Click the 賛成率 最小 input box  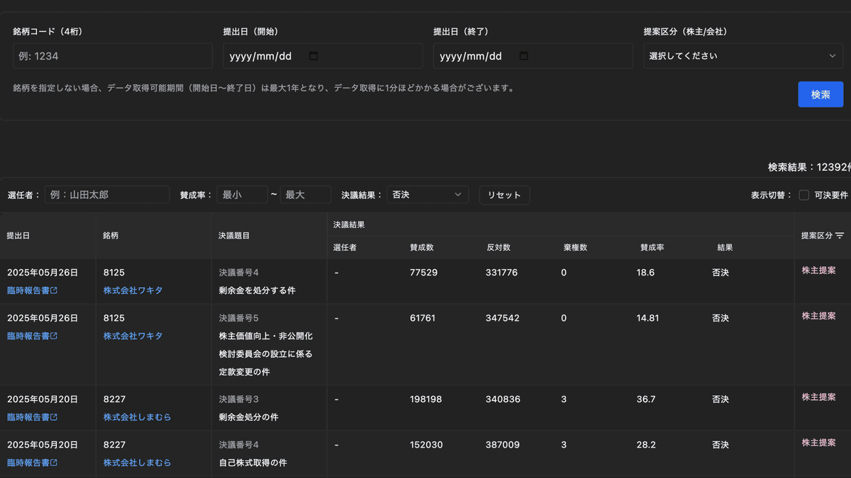tap(242, 195)
